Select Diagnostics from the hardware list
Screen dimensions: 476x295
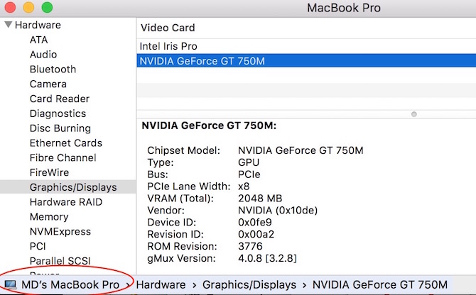(58, 113)
